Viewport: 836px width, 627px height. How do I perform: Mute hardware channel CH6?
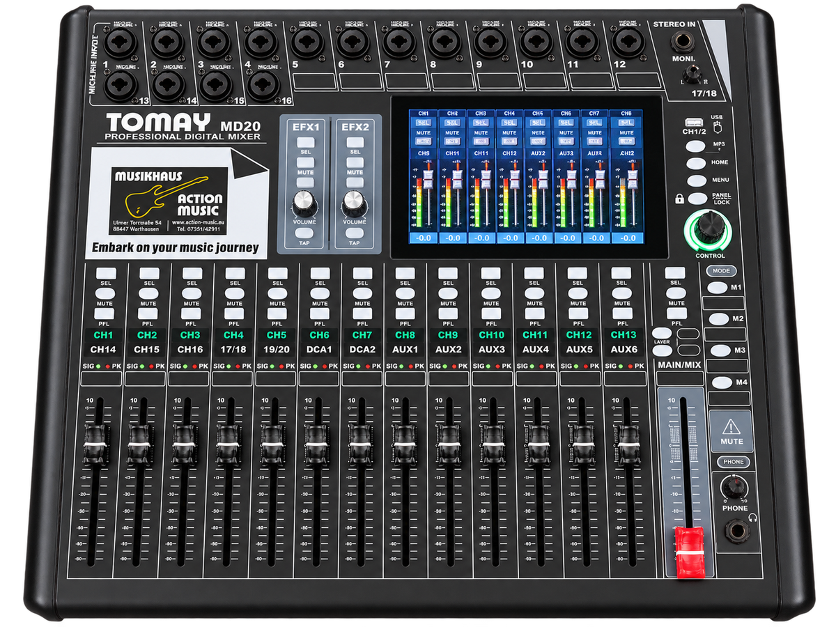tap(320, 293)
